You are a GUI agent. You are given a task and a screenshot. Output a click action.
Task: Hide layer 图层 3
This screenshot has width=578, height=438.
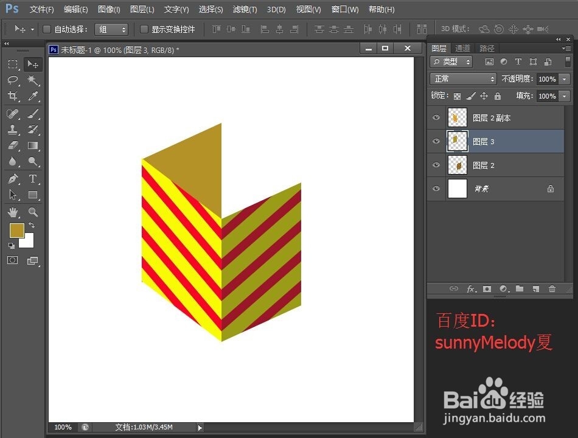tap(436, 141)
